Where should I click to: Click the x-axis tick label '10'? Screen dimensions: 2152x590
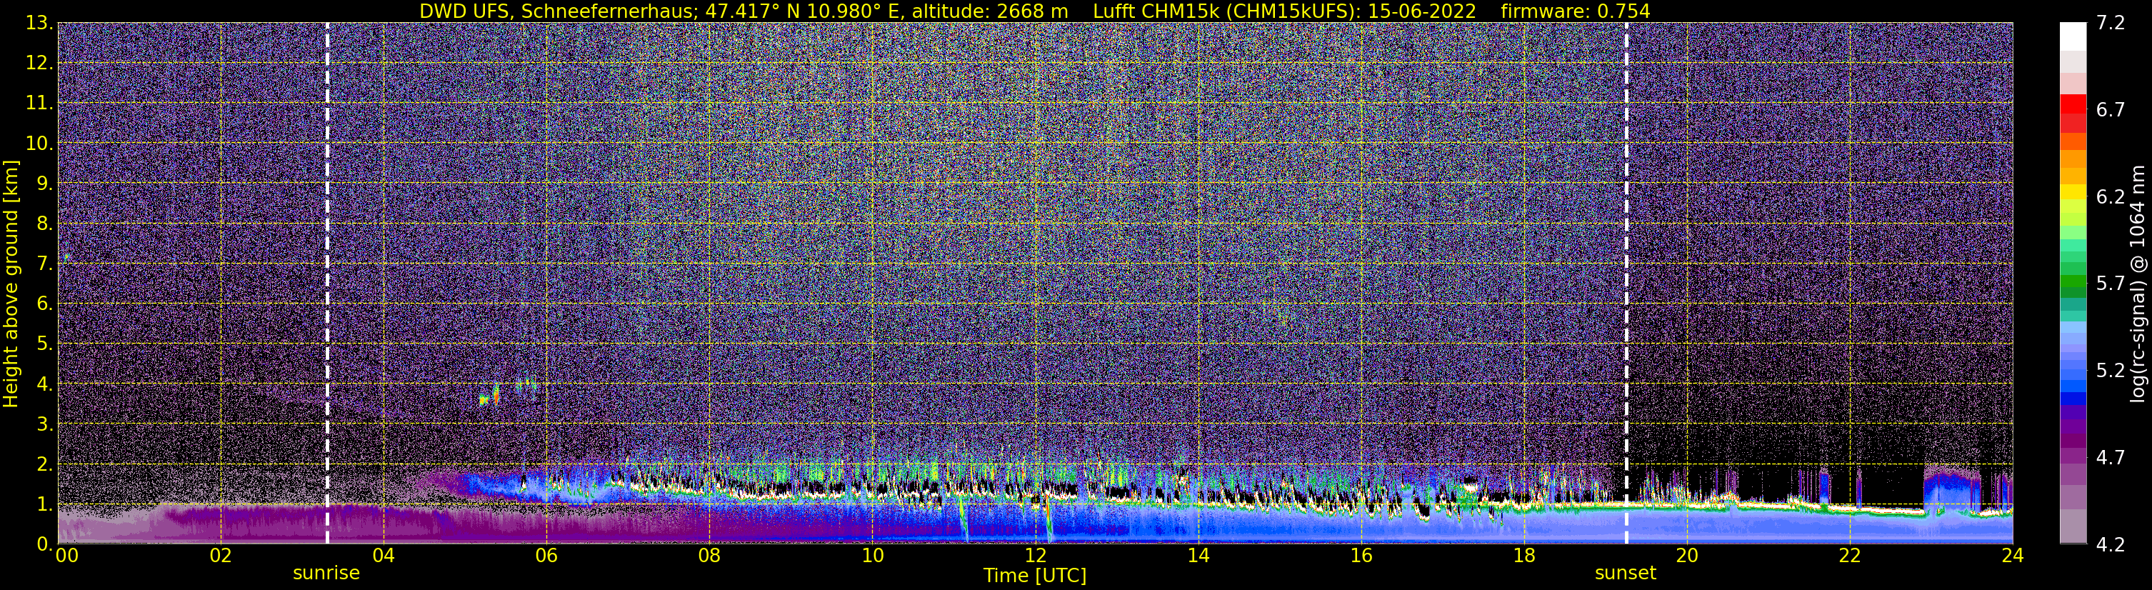[872, 556]
